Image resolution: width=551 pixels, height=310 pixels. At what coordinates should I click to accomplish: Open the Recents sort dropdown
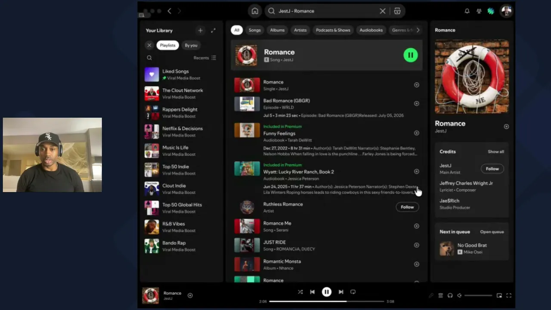coord(205,58)
